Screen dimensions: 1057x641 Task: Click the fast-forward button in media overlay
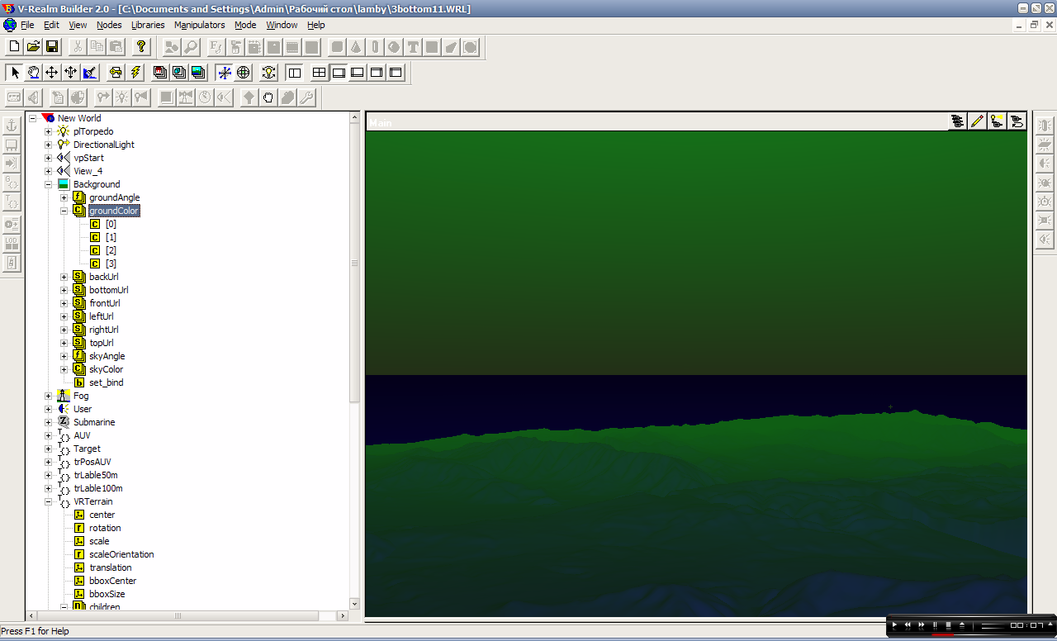tap(921, 625)
